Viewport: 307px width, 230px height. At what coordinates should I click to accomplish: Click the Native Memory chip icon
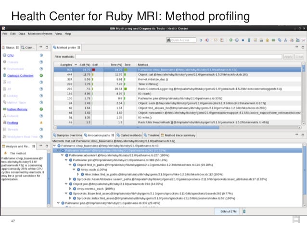coord(4,109)
